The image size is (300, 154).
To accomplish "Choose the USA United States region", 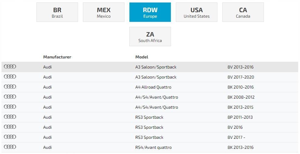I will click(x=197, y=12).
